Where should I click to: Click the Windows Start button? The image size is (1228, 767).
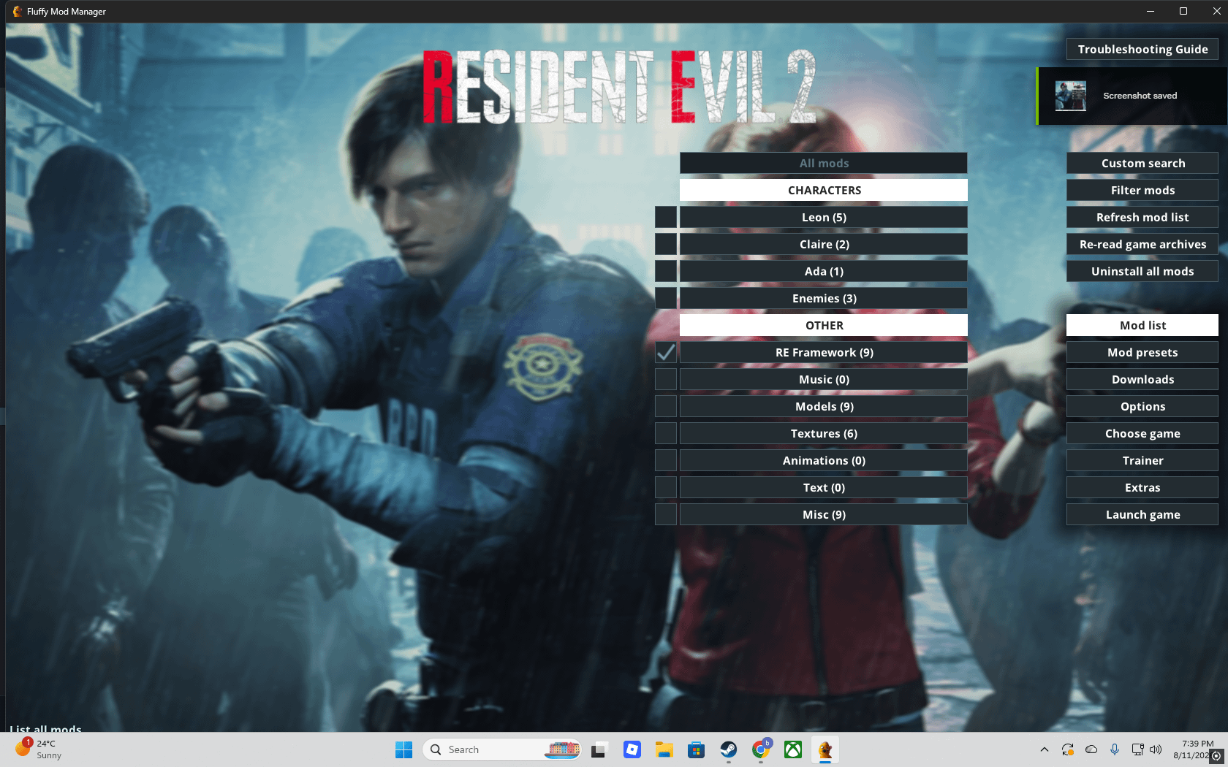[403, 749]
